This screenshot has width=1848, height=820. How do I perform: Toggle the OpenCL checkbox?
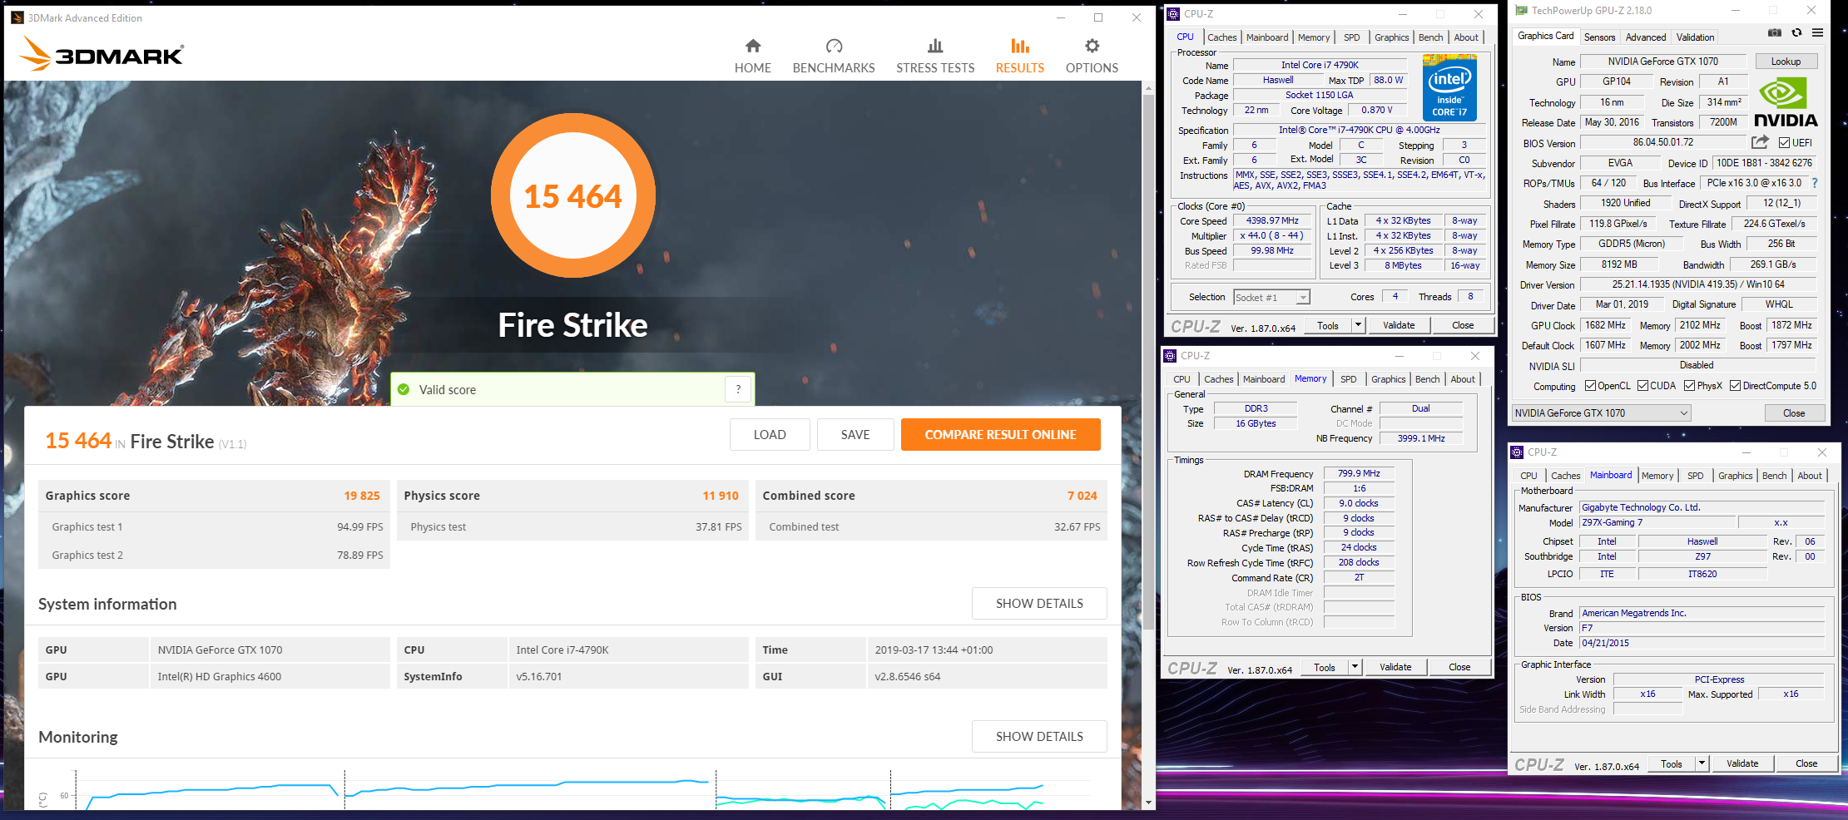pyautogui.click(x=1590, y=386)
